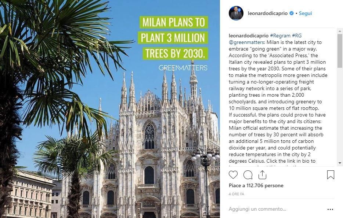Click the Segui follow button
343x218 pixels.
306,13
